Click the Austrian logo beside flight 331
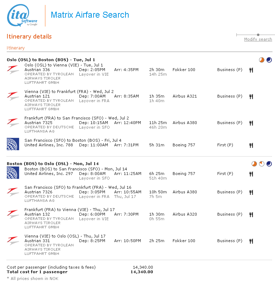This screenshot has width=275, height=281. click(13, 241)
